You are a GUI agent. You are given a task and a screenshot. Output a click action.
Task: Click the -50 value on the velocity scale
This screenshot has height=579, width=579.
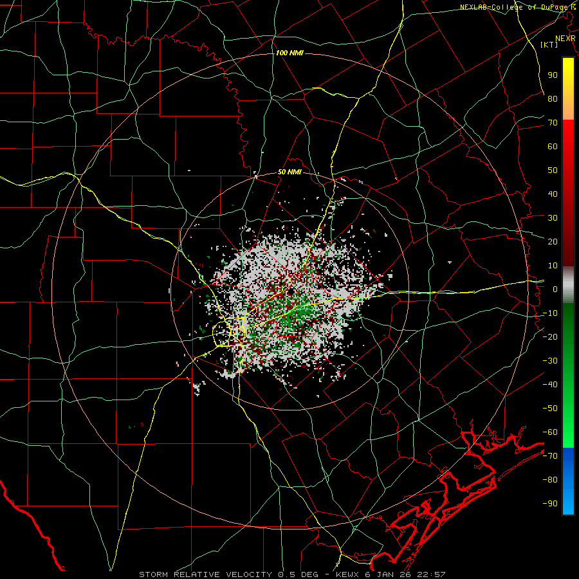(x=550, y=409)
